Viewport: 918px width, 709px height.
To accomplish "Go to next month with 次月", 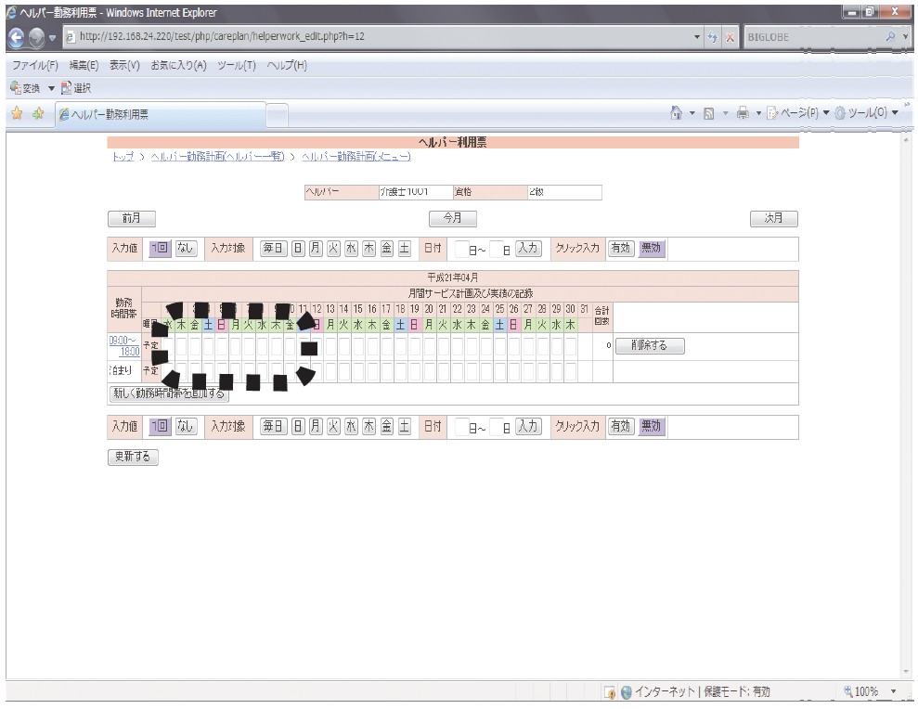I will (x=774, y=218).
